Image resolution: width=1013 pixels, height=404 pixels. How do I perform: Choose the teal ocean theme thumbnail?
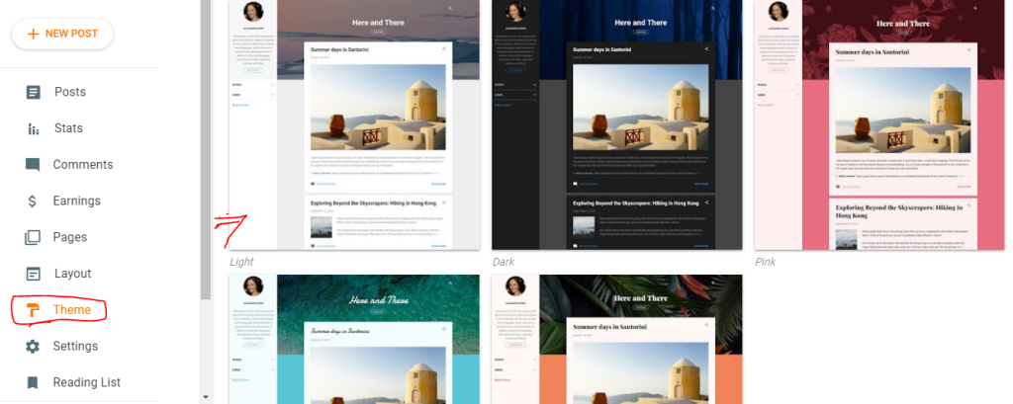point(354,340)
